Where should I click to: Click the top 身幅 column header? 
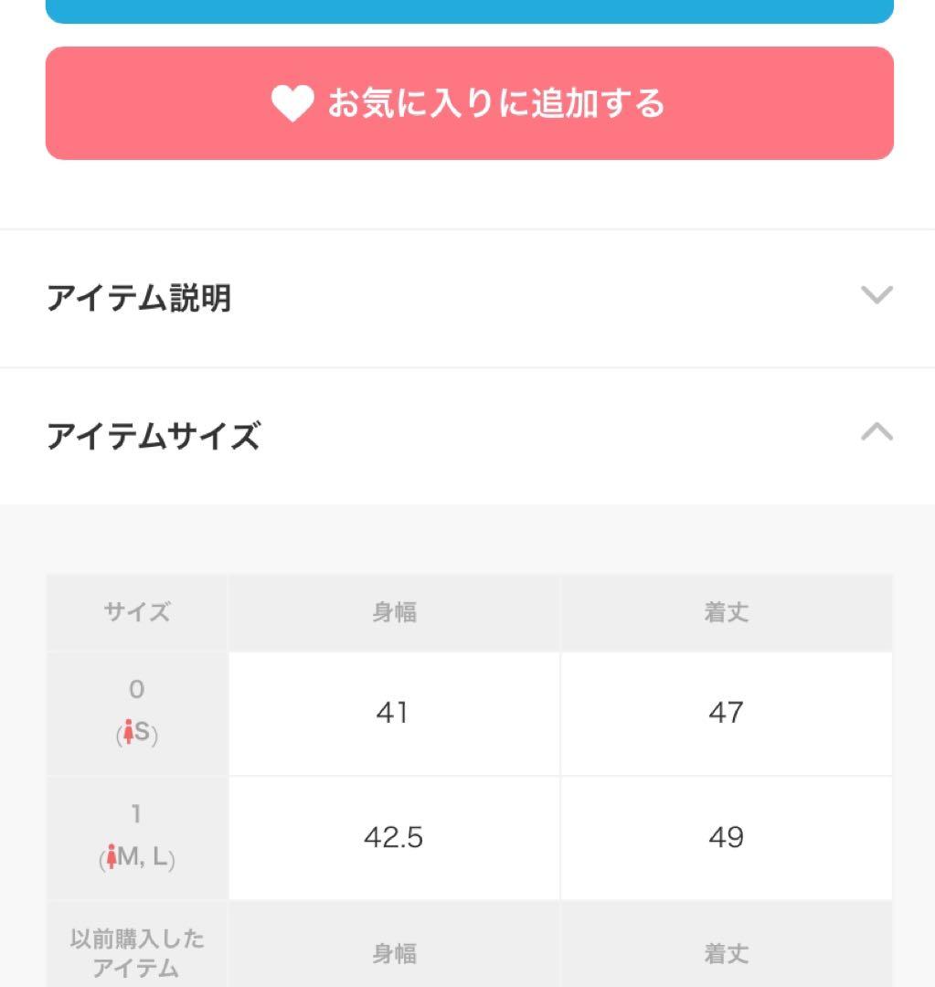(x=394, y=612)
